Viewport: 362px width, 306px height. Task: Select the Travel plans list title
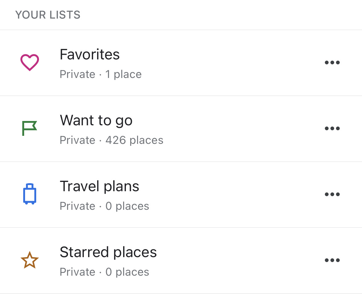pyautogui.click(x=99, y=186)
